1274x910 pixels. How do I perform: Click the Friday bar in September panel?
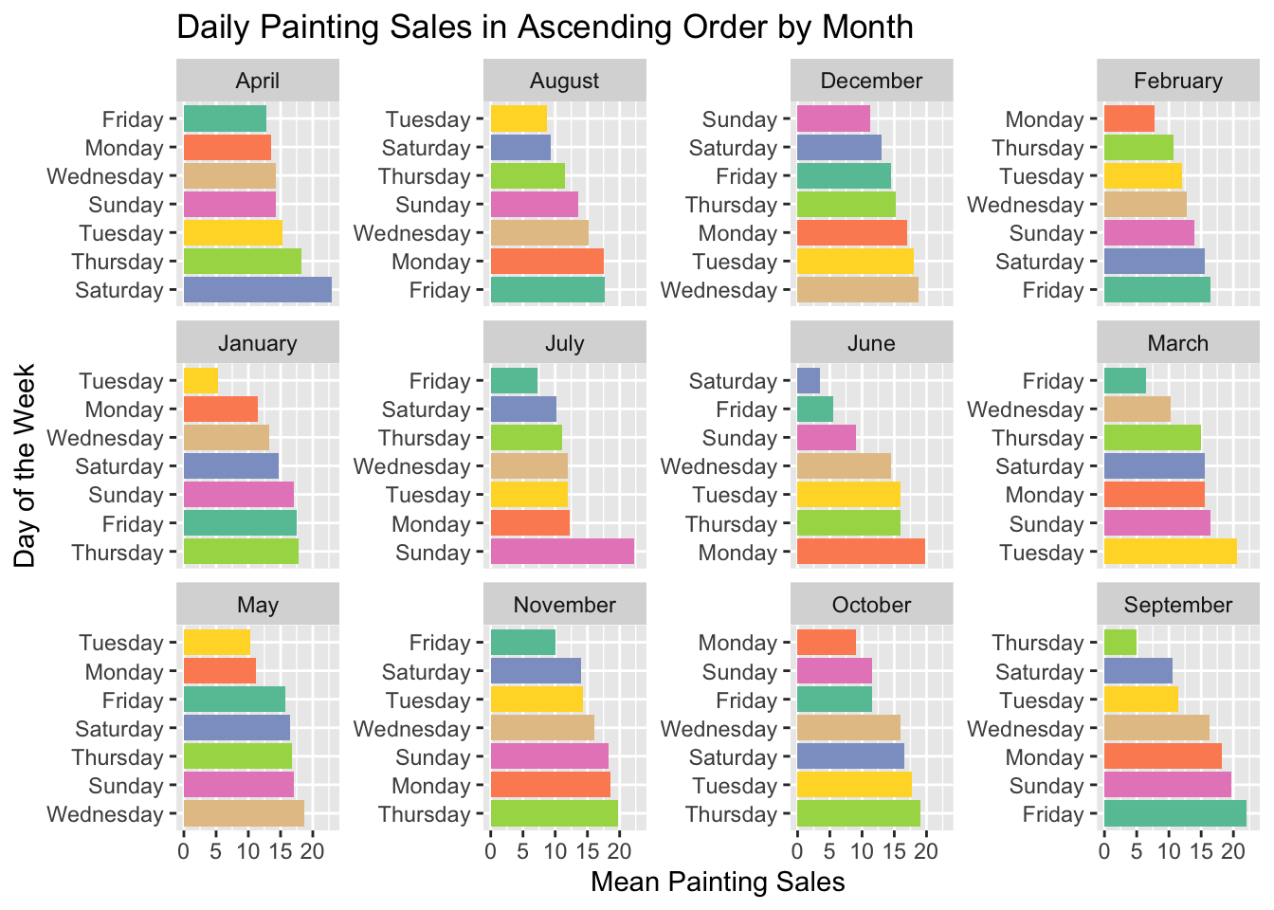1174,814
